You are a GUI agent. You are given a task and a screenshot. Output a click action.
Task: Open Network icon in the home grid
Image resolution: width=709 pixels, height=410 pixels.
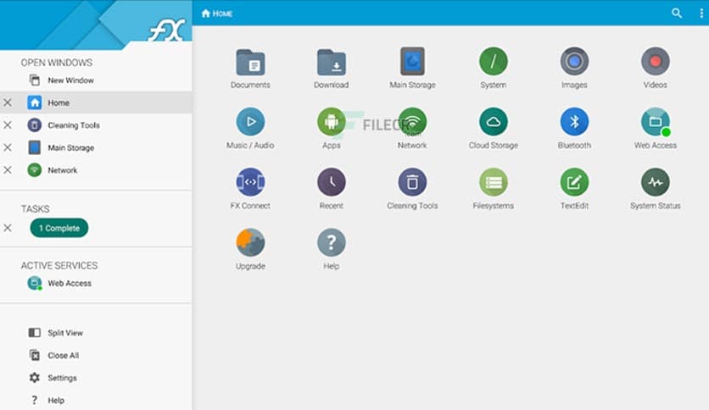[x=412, y=121]
